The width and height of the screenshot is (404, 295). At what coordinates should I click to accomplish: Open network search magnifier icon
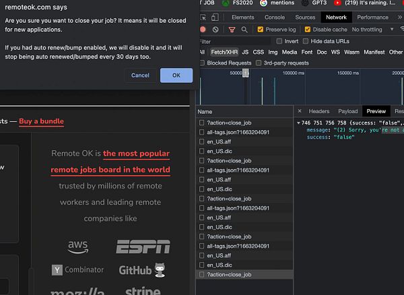244,30
